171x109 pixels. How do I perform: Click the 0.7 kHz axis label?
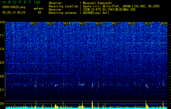(x=2, y=90)
